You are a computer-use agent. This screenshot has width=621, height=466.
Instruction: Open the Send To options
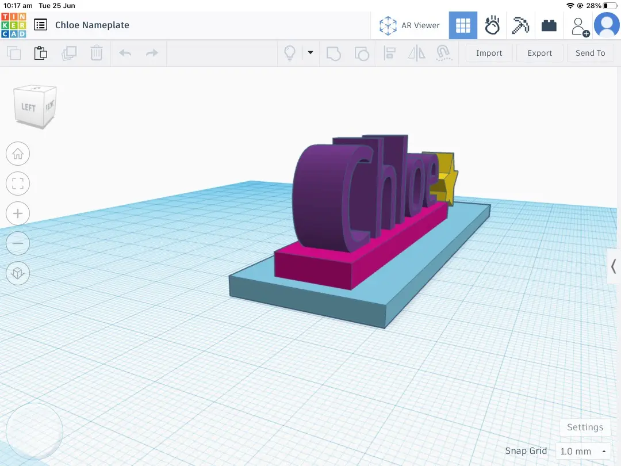click(590, 53)
